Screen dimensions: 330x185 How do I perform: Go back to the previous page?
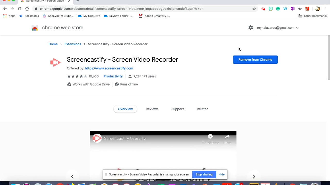click(x=5, y=9)
